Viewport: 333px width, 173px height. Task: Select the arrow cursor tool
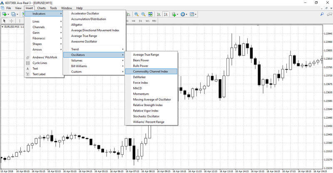point(5,21)
